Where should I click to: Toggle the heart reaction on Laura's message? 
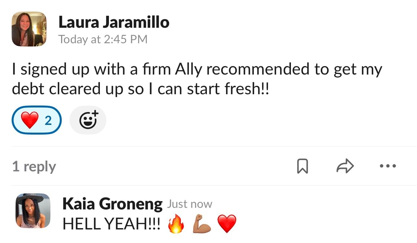tap(37, 120)
